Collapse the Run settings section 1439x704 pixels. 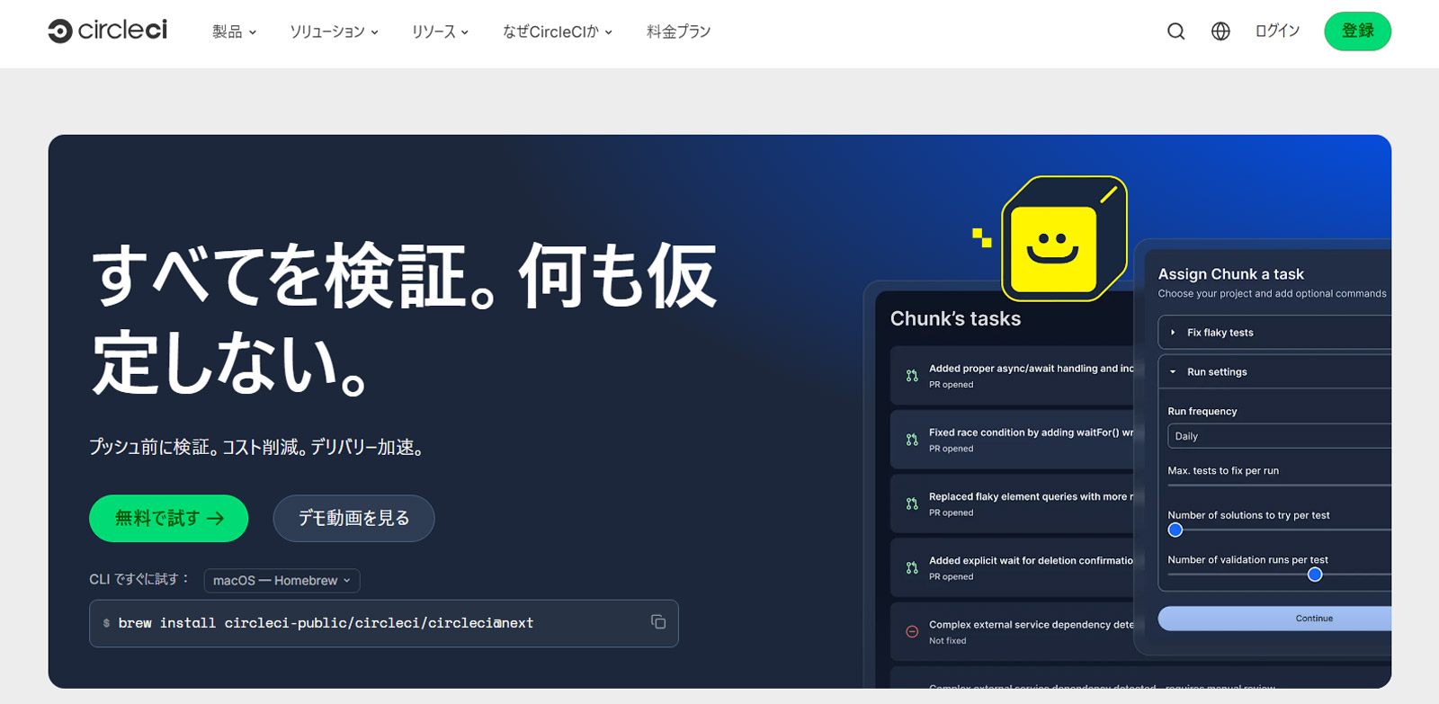tap(1274, 371)
